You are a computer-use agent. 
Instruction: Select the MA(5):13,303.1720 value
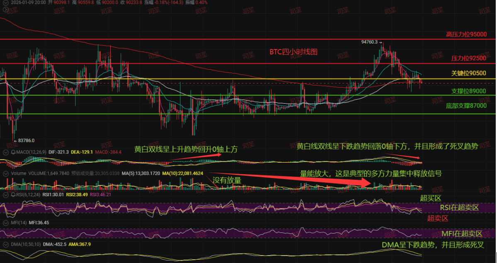tap(141, 173)
